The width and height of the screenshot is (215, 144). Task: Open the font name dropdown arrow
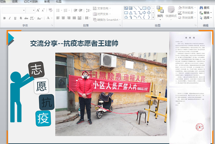24,10
